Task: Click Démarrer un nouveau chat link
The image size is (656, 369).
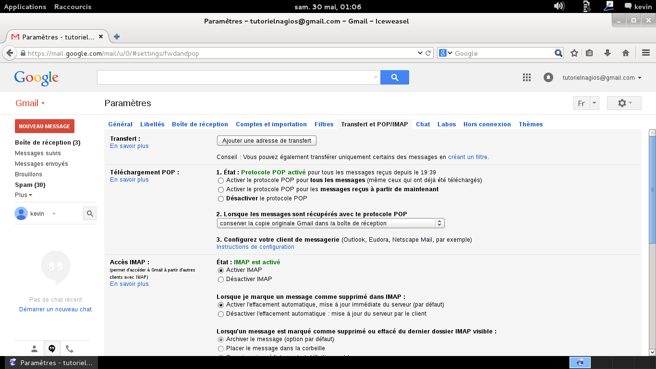Action: (56, 309)
